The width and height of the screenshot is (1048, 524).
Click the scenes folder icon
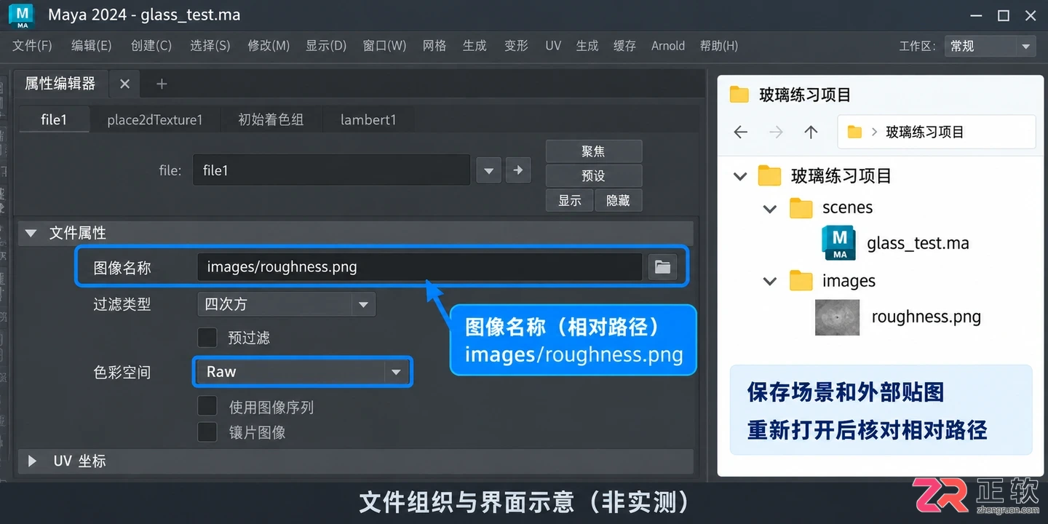coord(801,208)
